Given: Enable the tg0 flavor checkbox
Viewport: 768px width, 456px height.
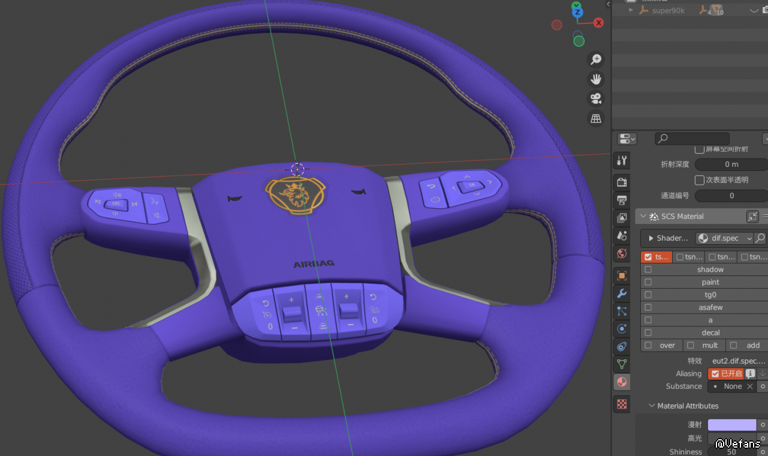Looking at the screenshot, I should tap(648, 295).
